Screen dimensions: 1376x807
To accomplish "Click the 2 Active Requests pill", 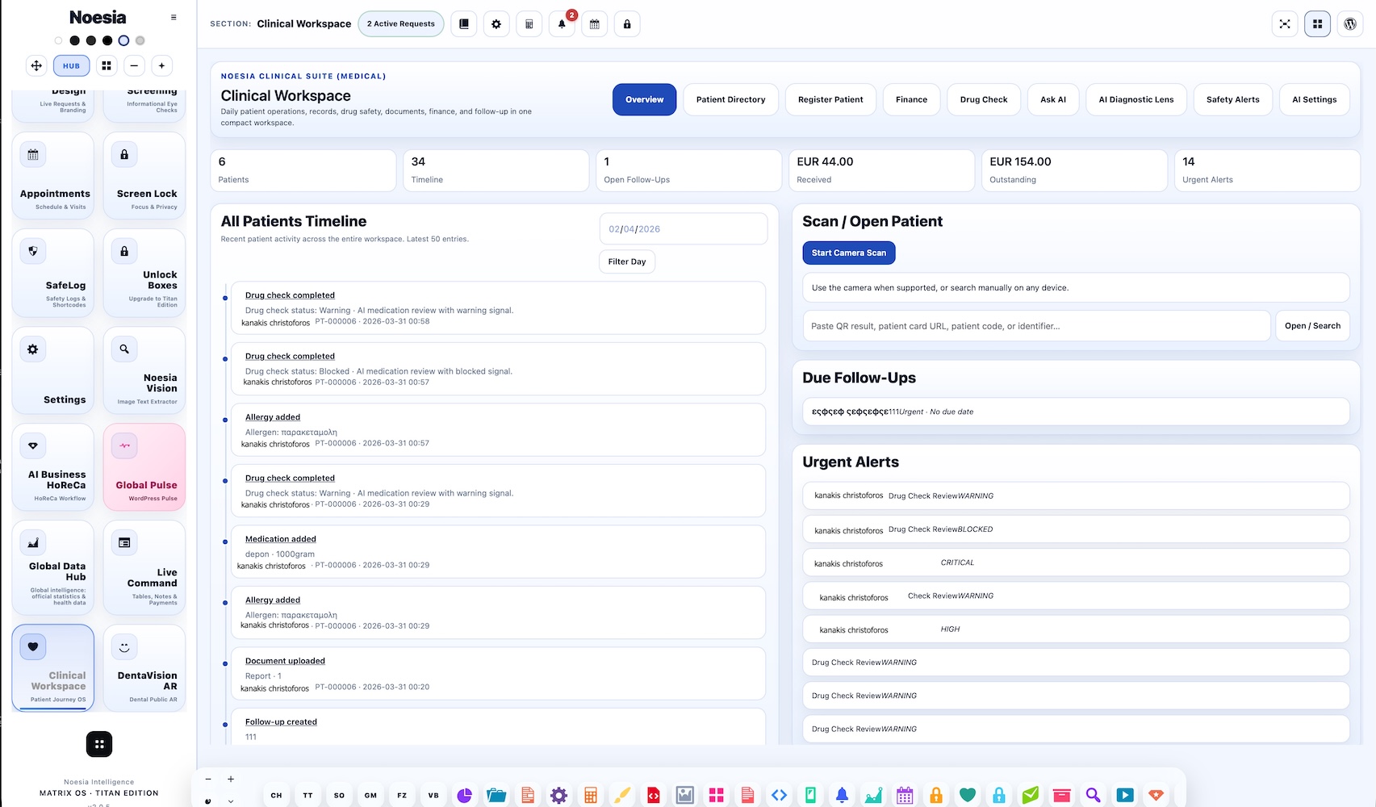I will [401, 24].
